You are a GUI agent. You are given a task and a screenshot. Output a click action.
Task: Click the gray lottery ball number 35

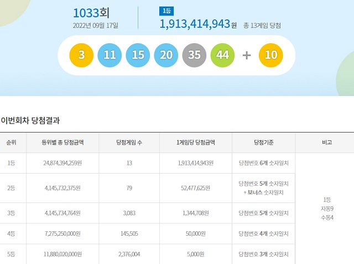click(x=194, y=55)
